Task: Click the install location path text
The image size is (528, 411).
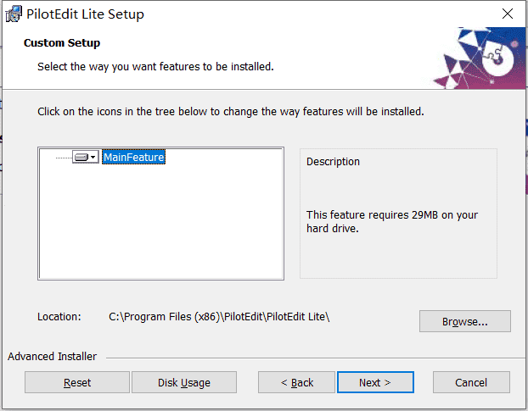Action: (x=219, y=317)
